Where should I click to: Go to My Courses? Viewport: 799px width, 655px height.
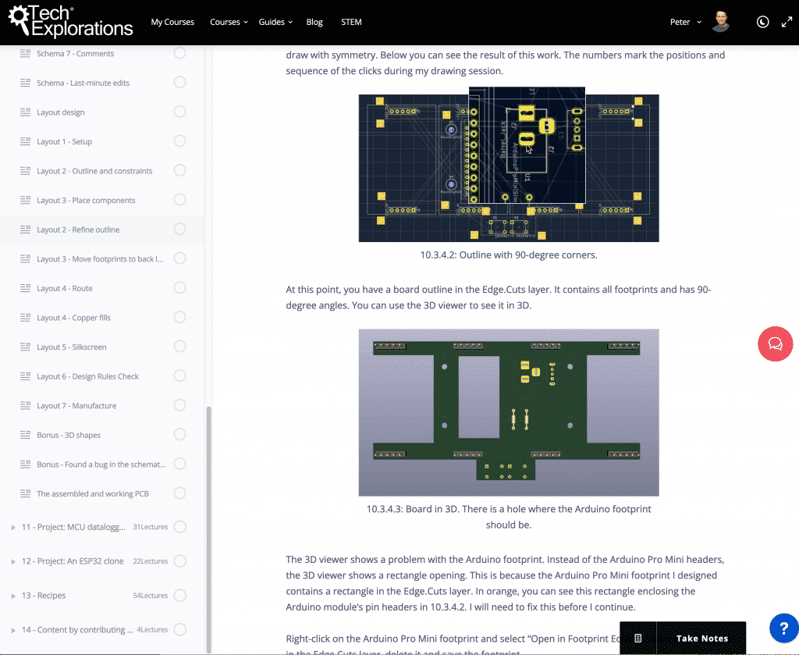click(172, 22)
